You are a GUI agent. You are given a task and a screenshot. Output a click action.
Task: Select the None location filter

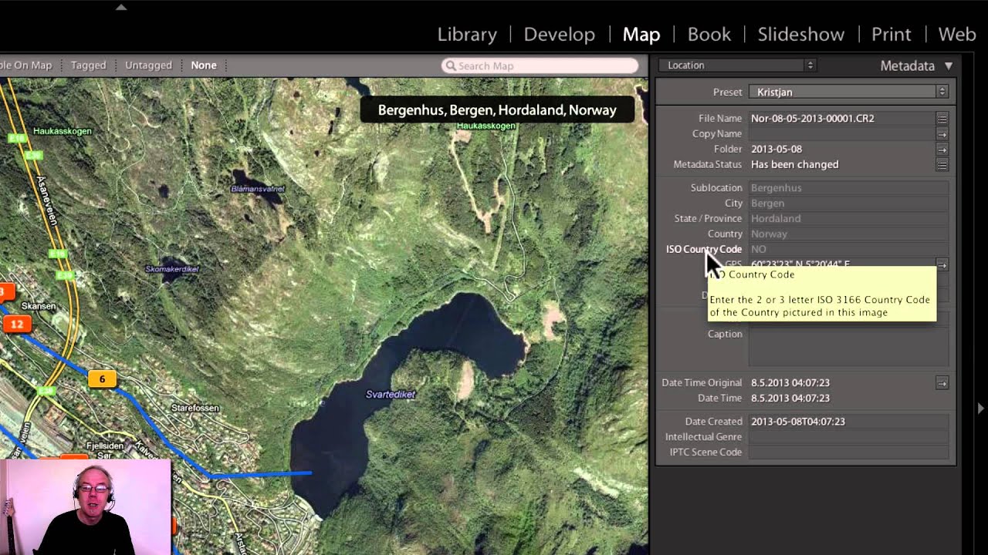(x=204, y=66)
